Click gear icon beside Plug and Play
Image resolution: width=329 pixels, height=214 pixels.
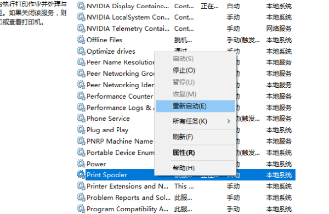[x=81, y=130]
